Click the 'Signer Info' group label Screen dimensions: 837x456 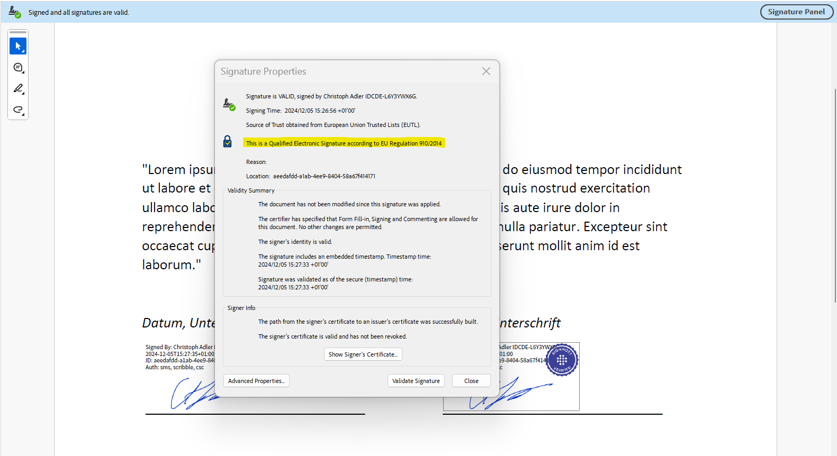(241, 308)
